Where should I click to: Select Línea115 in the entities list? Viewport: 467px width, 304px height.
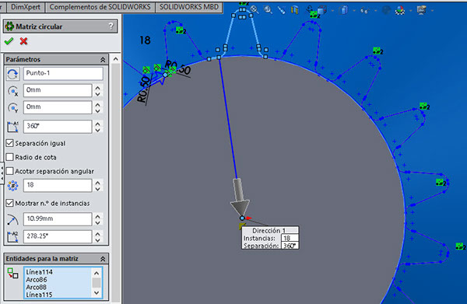click(40, 295)
